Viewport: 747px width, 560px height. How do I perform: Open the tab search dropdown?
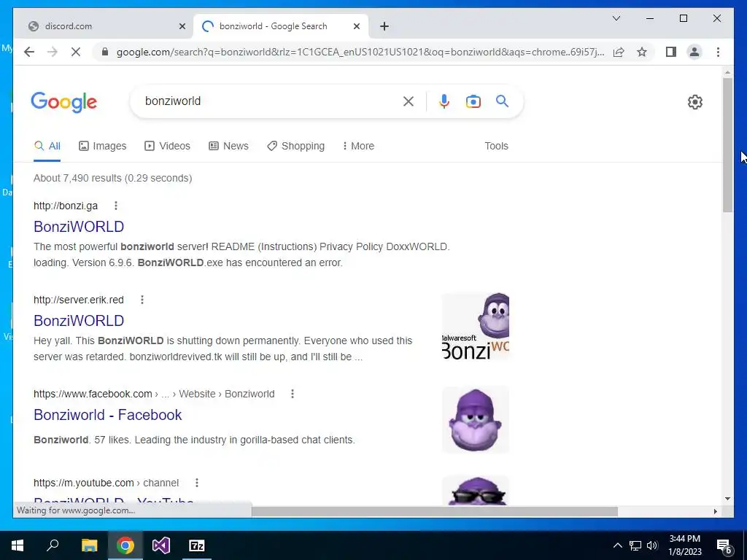616,18
